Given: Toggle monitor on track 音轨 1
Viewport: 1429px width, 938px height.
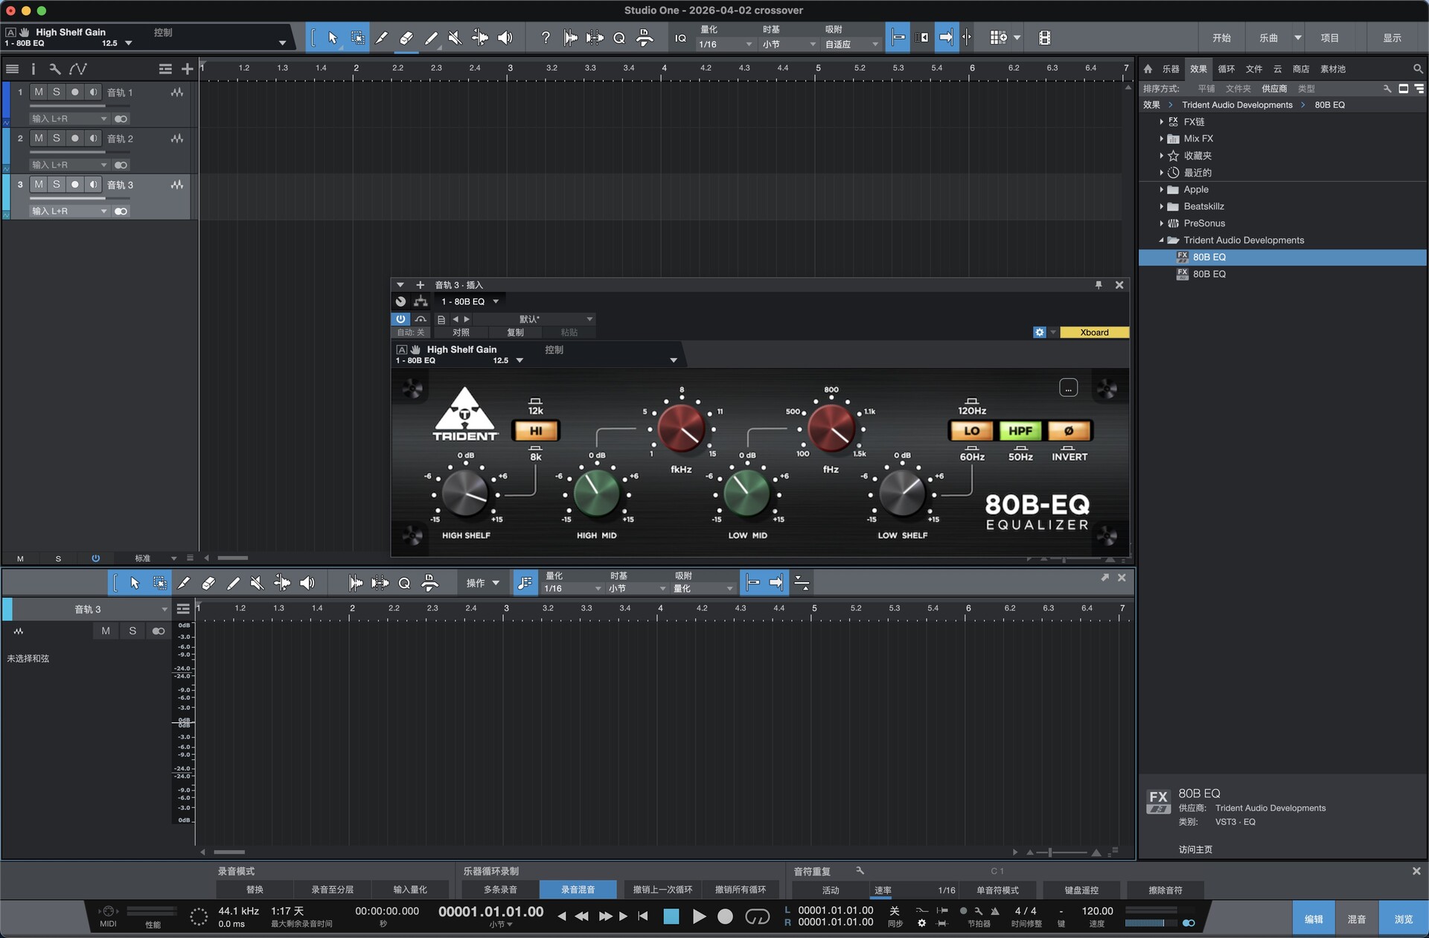Looking at the screenshot, I should point(93,92).
